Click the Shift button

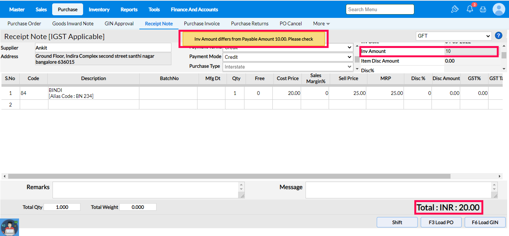[x=397, y=222]
